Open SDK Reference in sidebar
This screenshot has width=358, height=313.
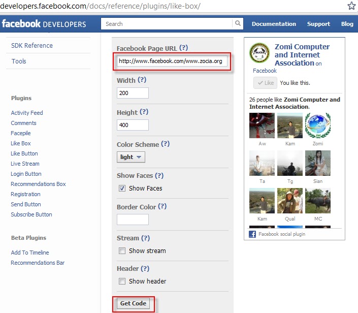click(32, 45)
